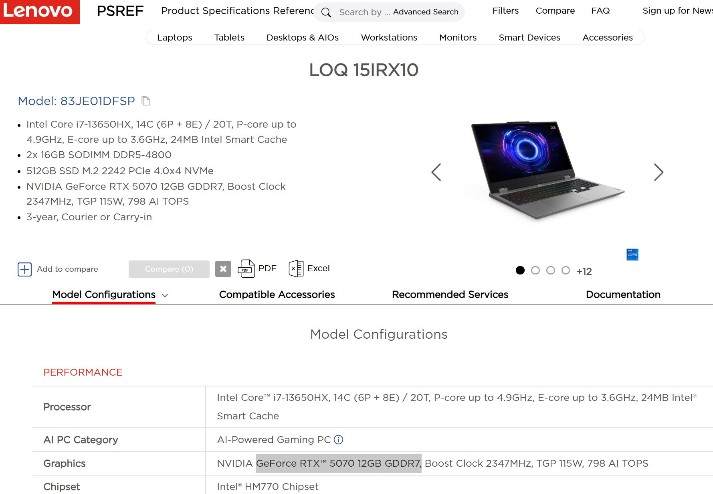Click the 2x 16GB SODIMM DDR5-4800 bullet
Image resolution: width=713 pixels, height=494 pixels.
(99, 155)
